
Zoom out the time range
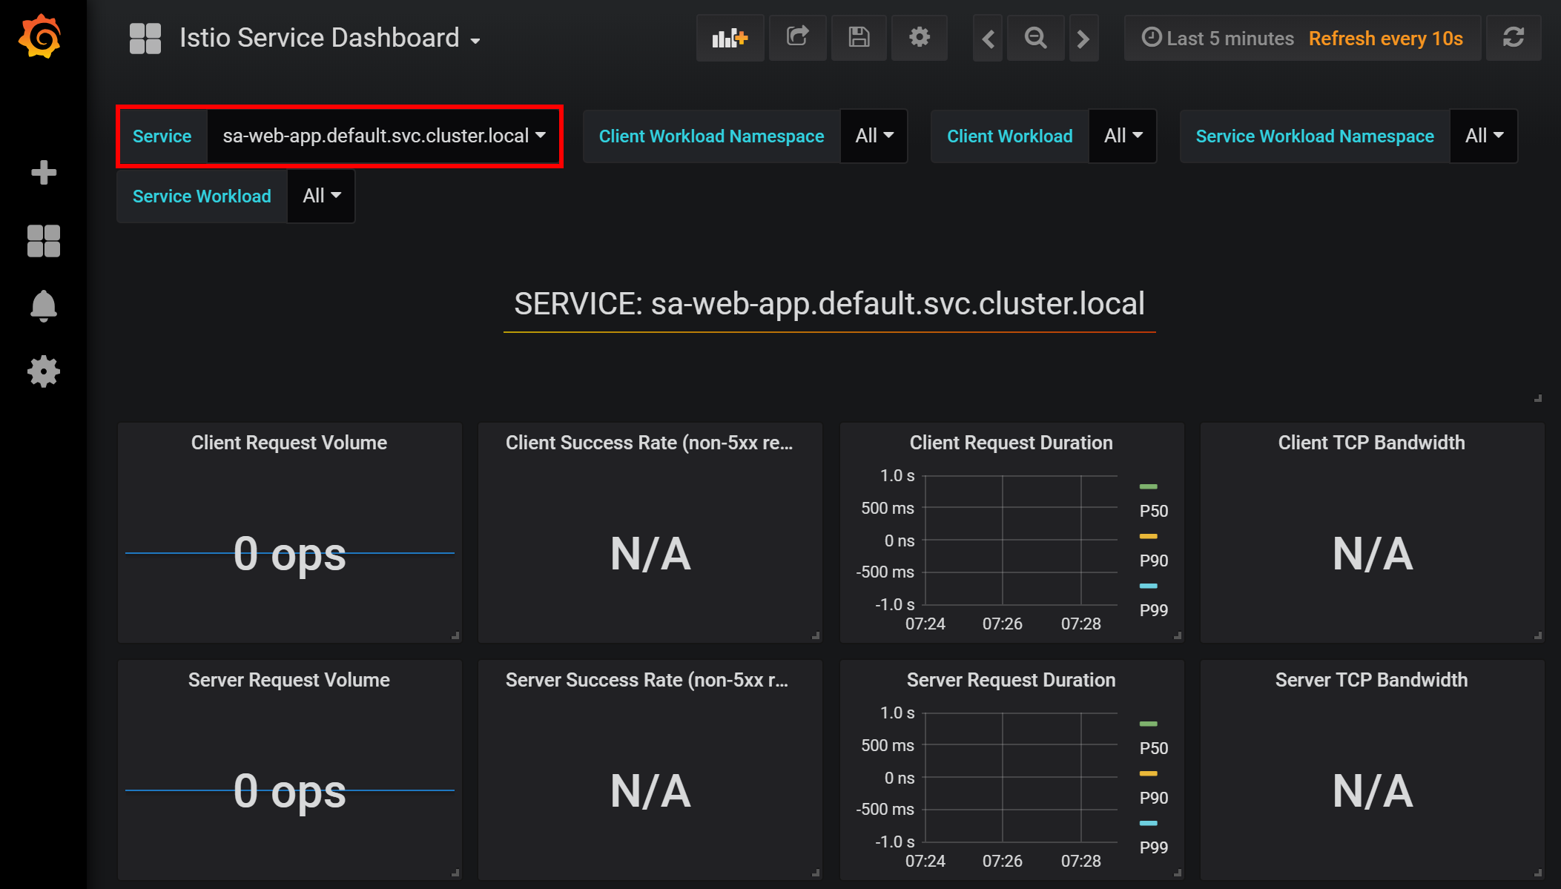tap(1035, 39)
